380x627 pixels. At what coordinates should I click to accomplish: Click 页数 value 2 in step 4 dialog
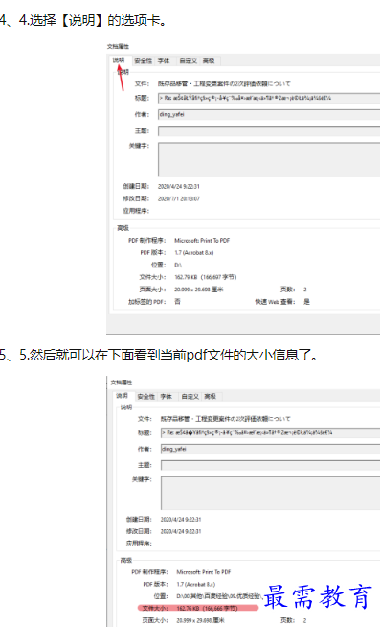tap(305, 290)
